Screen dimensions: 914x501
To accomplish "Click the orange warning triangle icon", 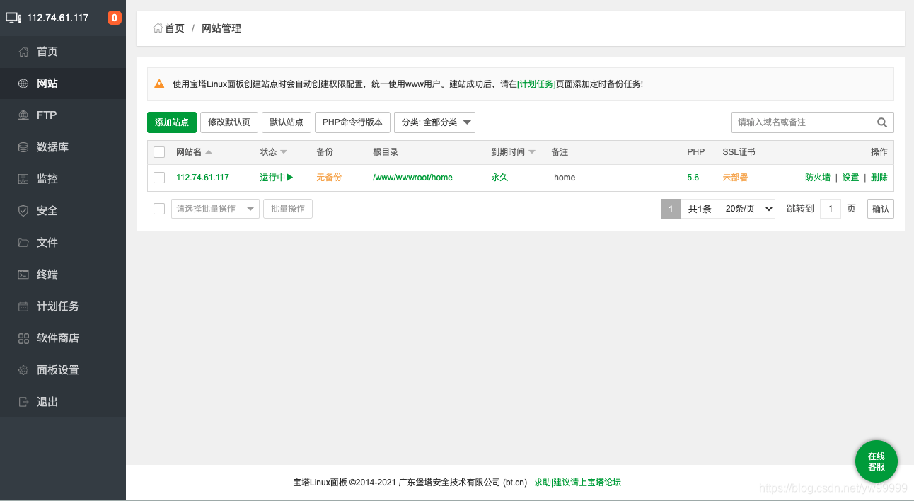I will (x=159, y=83).
